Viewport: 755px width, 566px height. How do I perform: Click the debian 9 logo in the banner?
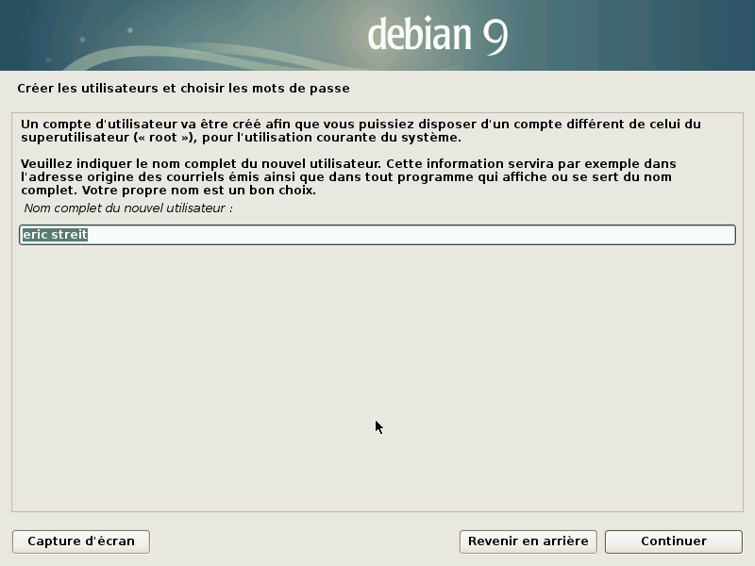(x=434, y=35)
